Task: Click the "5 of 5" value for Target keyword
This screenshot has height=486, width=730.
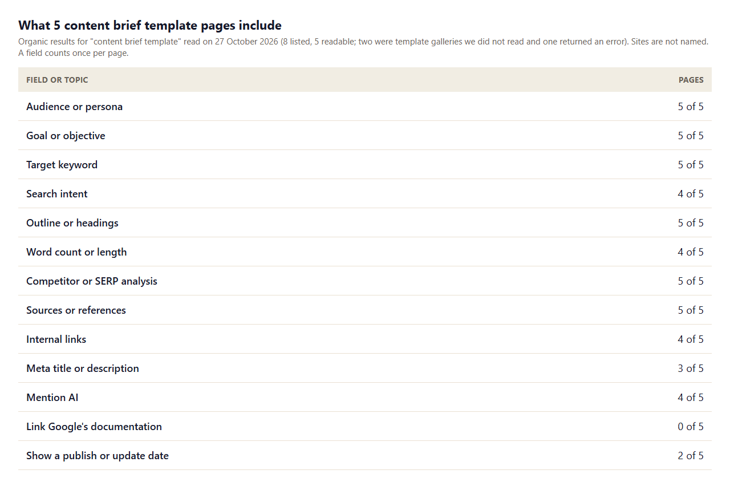Action: tap(691, 165)
